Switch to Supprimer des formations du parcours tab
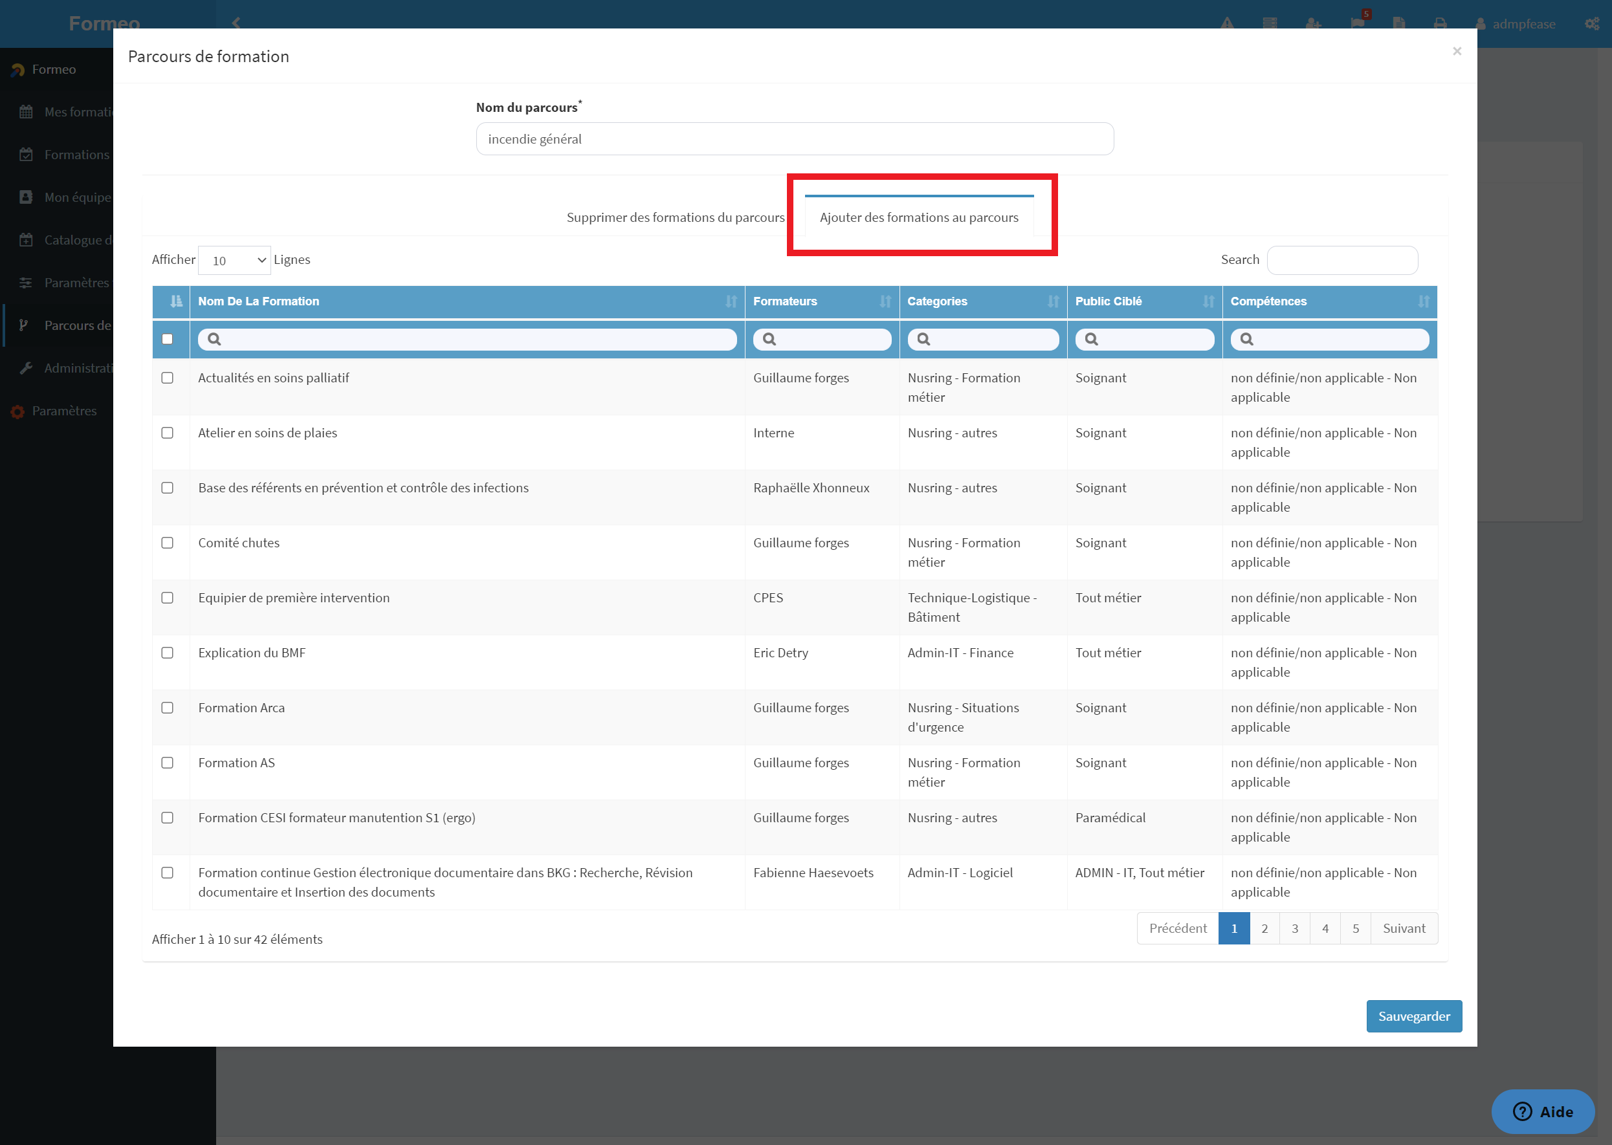Image resolution: width=1612 pixels, height=1145 pixels. click(x=675, y=217)
